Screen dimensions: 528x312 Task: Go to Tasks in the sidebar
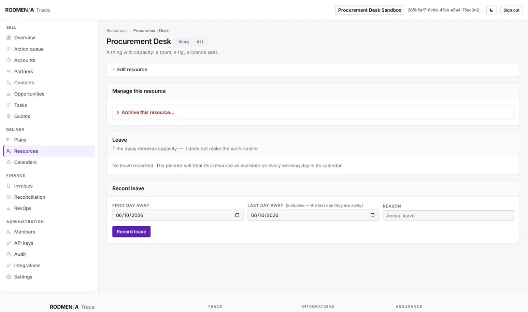pos(49,105)
